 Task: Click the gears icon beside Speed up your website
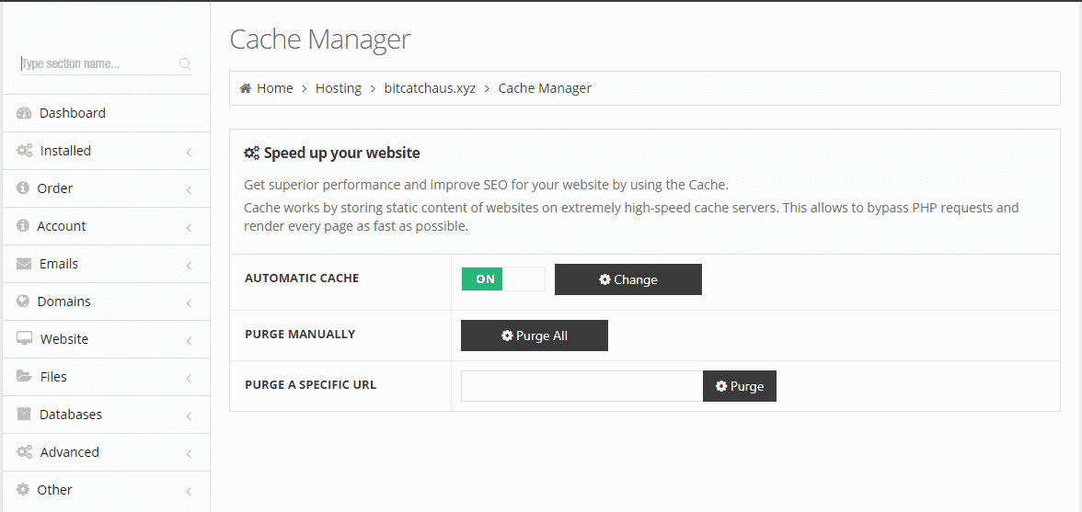pyautogui.click(x=252, y=153)
